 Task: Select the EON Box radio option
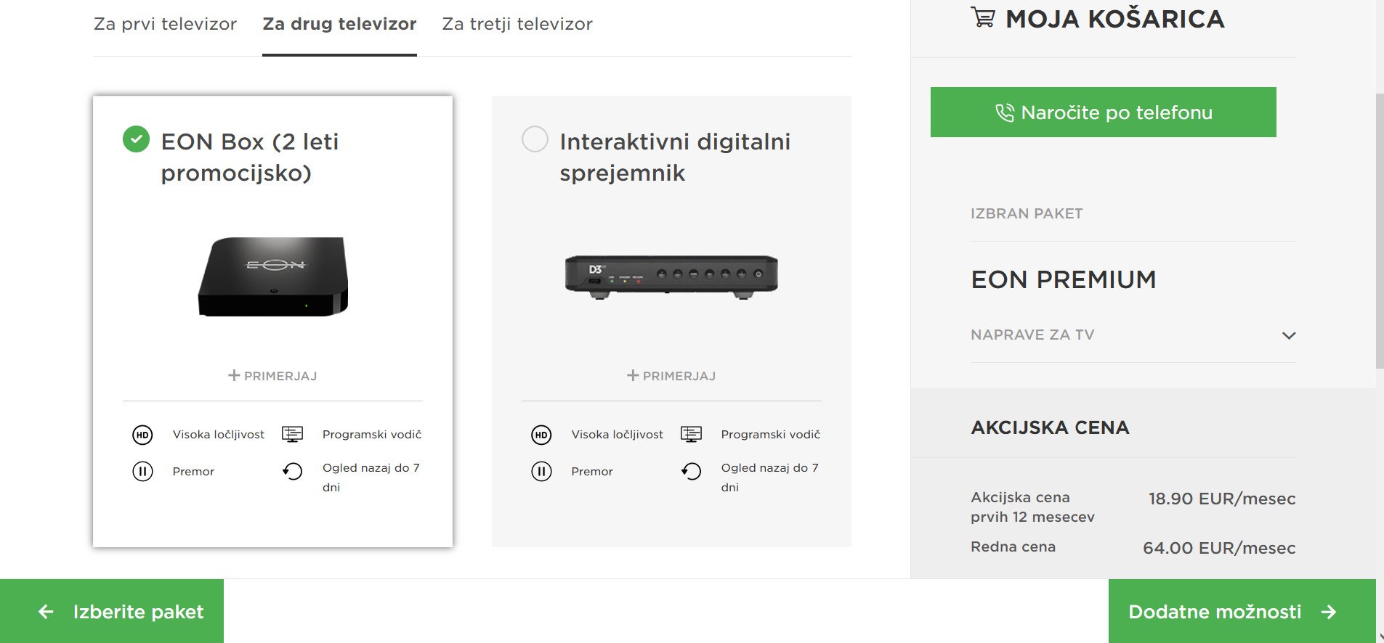pyautogui.click(x=136, y=139)
